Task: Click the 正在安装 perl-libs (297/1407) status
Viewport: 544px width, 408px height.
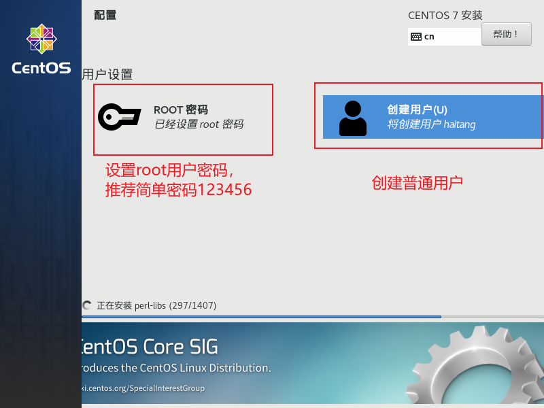Action: [156, 305]
